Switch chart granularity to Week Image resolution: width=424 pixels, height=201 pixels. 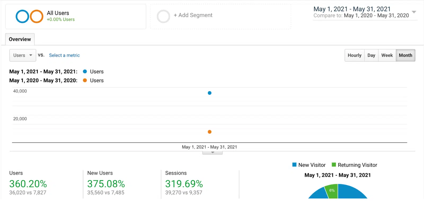[x=387, y=55]
